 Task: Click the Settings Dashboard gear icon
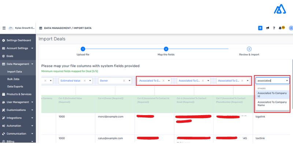(4, 40)
